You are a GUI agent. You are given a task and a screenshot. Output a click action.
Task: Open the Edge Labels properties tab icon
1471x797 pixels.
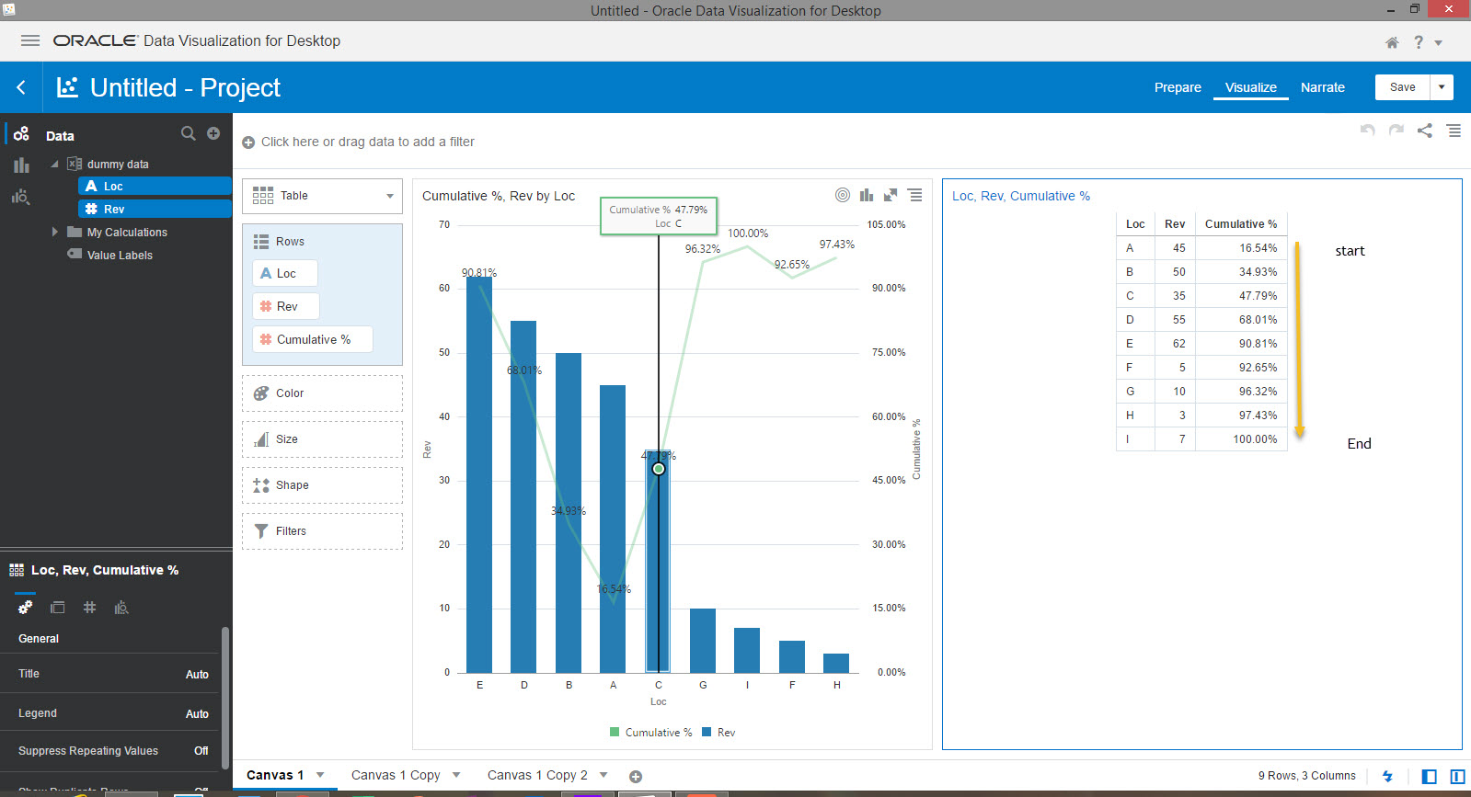click(58, 608)
